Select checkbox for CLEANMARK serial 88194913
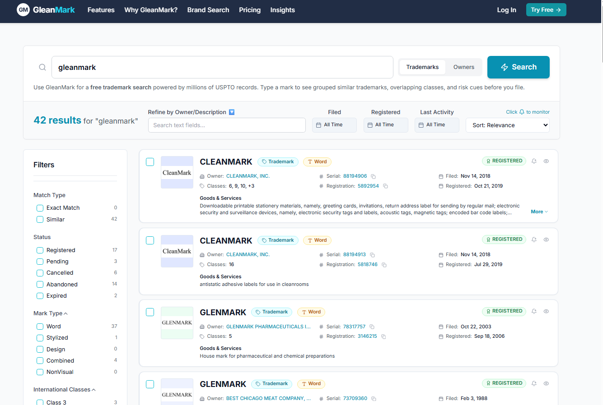603x405 pixels. [150, 240]
